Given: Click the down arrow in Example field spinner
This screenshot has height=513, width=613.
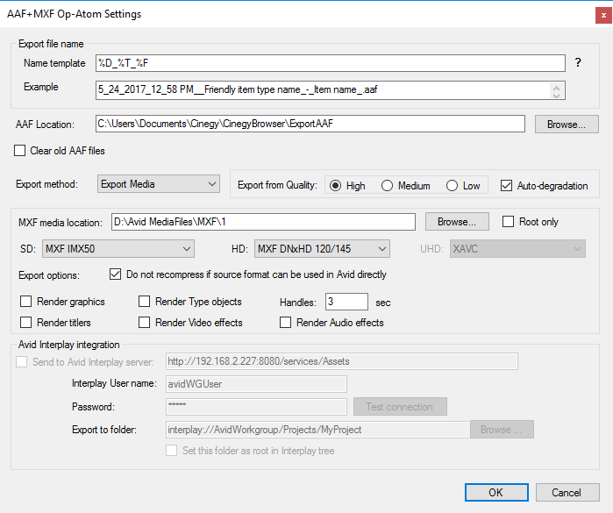Looking at the screenshot, I should click(556, 95).
